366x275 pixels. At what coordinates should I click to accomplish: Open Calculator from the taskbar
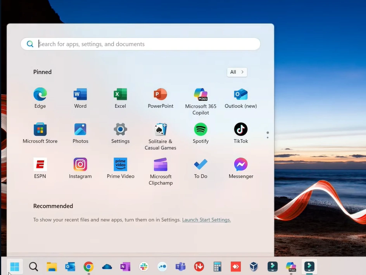point(217,266)
